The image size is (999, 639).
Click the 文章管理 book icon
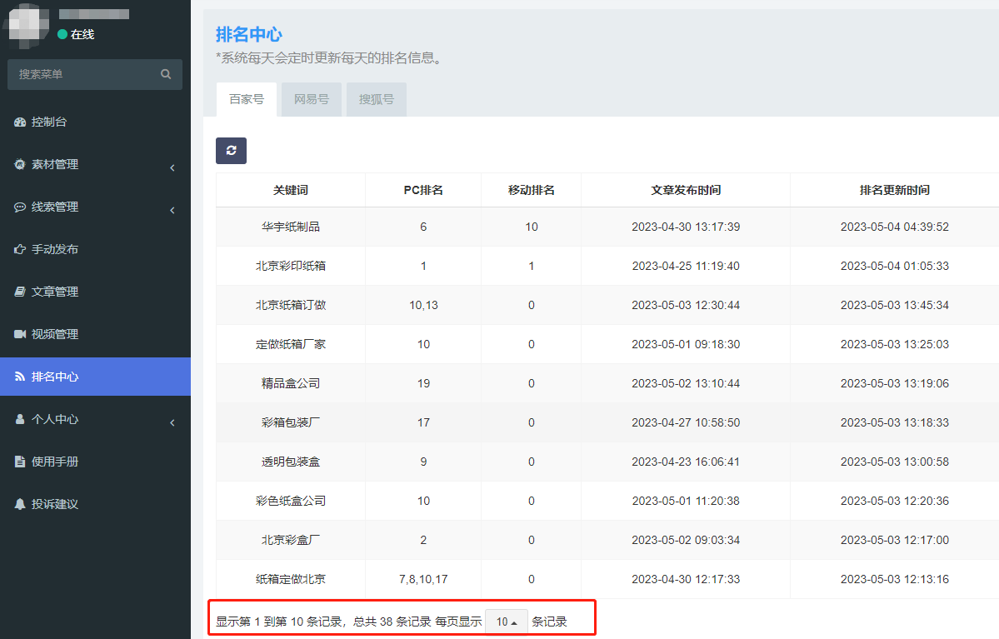click(20, 292)
